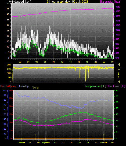Click the 70 humidity axis value

pyautogui.click(x=5, y=105)
